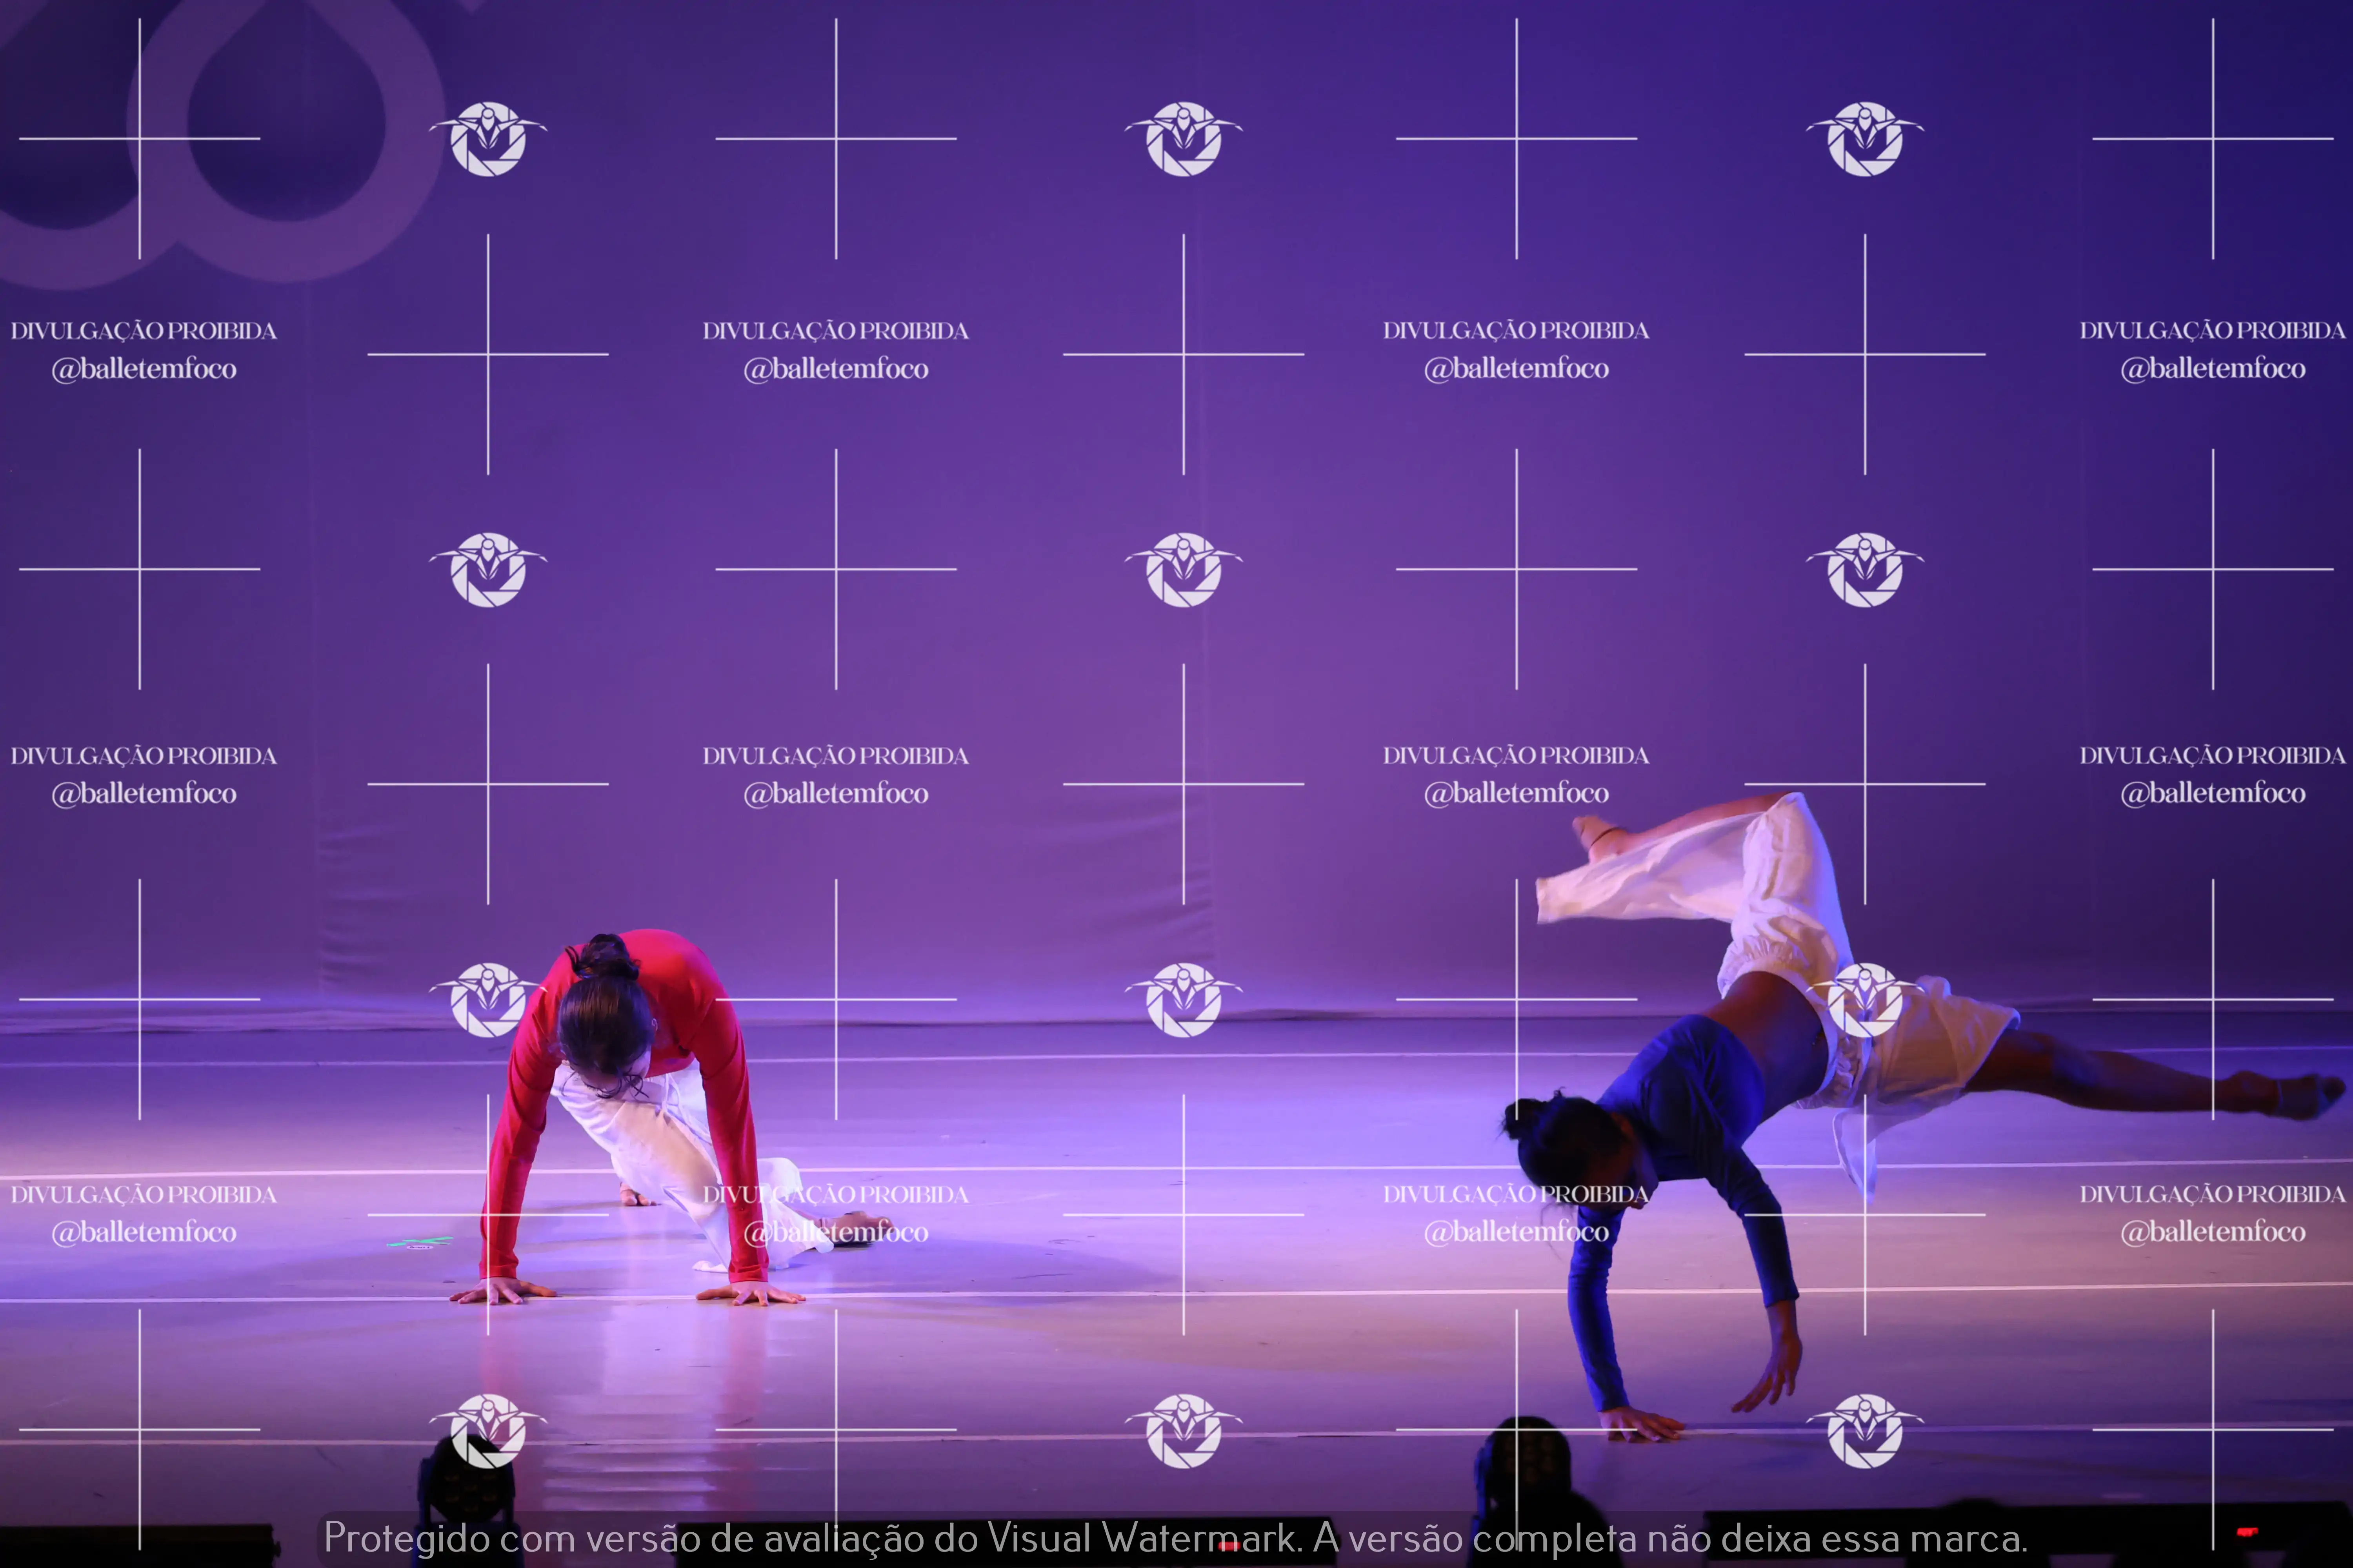Click the 'Protegido' word in the bottom banner
The image size is (2353, 1568).
point(406,1538)
